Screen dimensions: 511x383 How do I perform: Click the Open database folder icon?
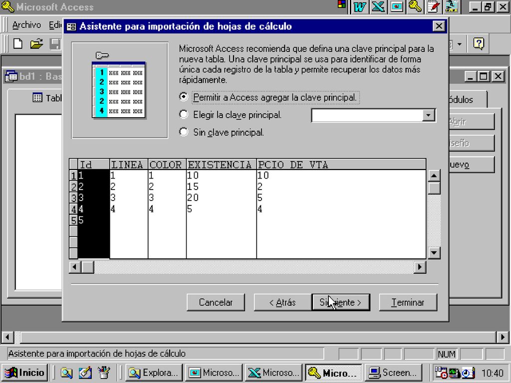[36, 44]
